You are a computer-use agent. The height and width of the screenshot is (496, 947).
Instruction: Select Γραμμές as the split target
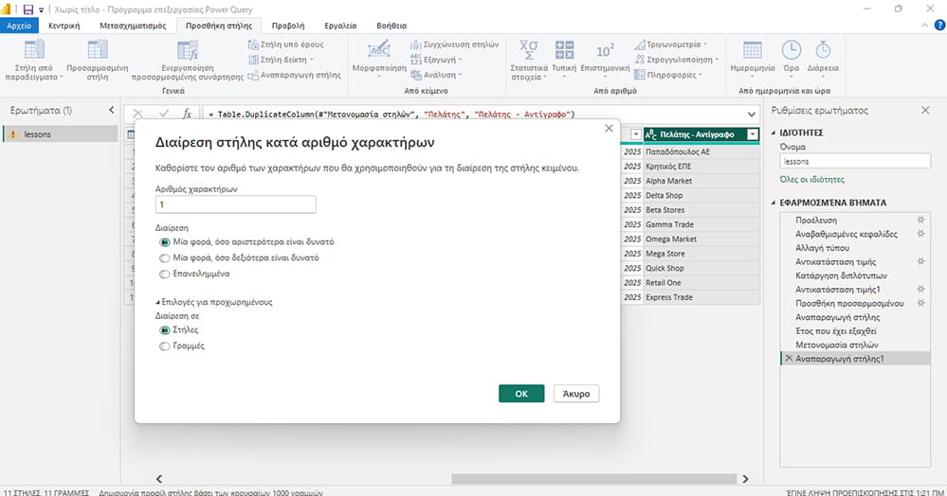point(164,346)
